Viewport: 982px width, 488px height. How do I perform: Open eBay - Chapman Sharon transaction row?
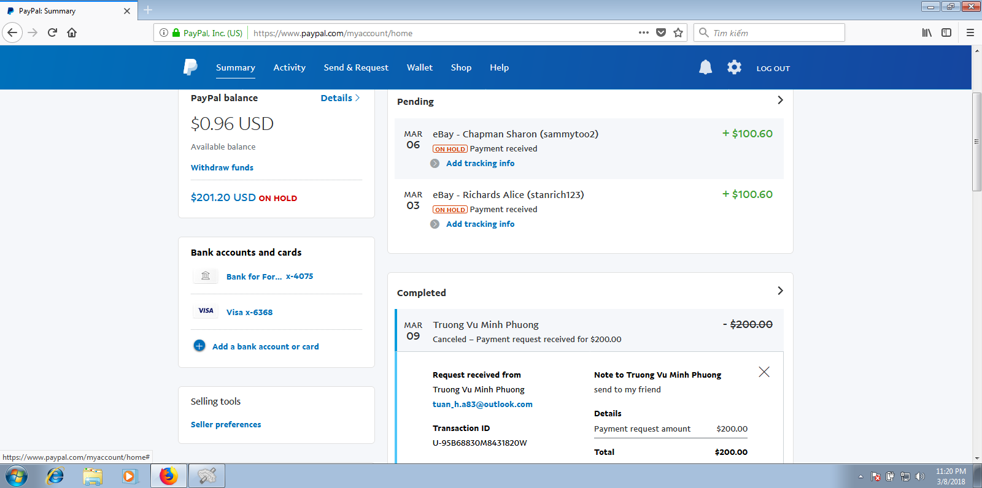click(589, 148)
